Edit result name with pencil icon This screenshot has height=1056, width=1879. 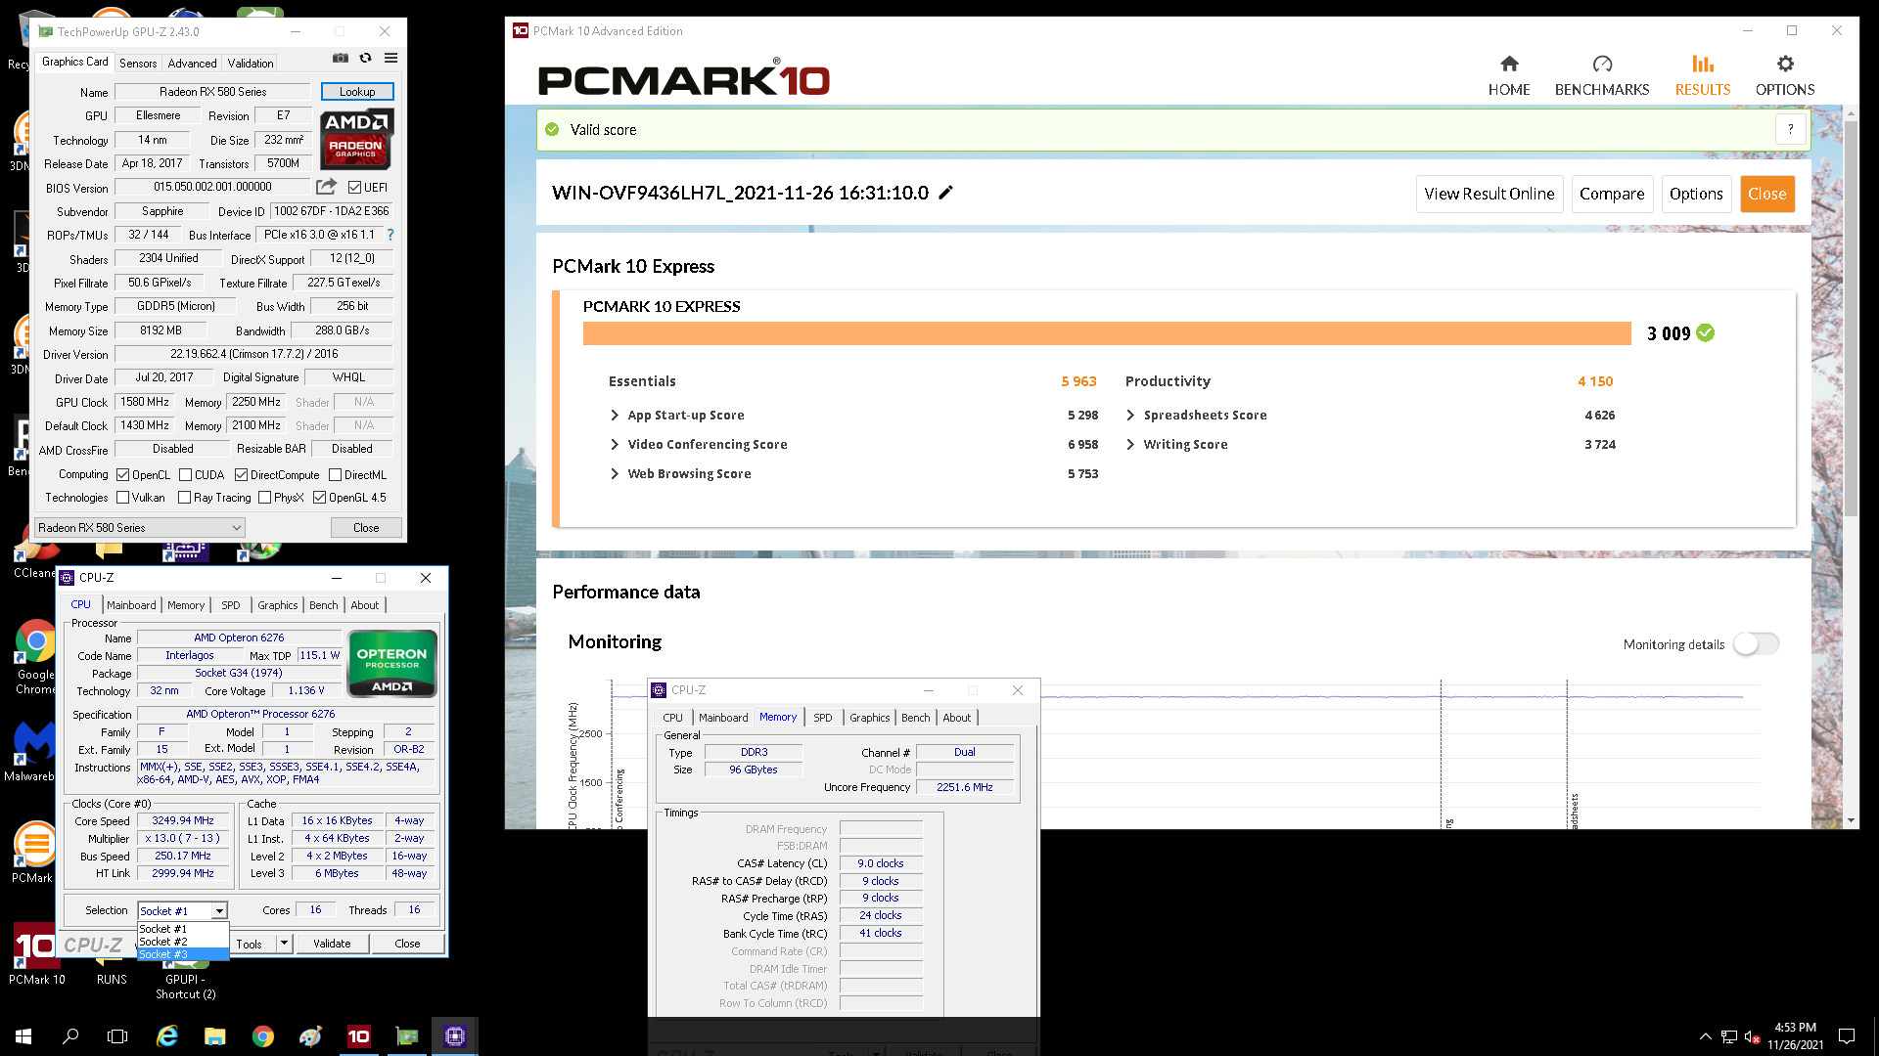tap(945, 193)
